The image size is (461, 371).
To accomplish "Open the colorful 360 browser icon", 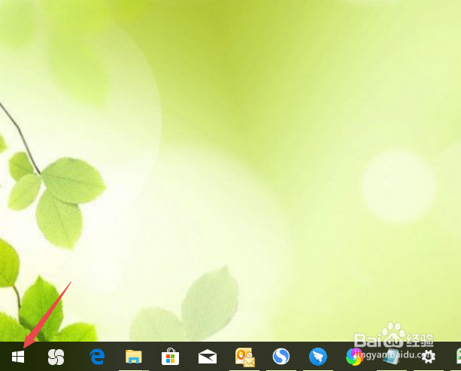I will click(354, 357).
